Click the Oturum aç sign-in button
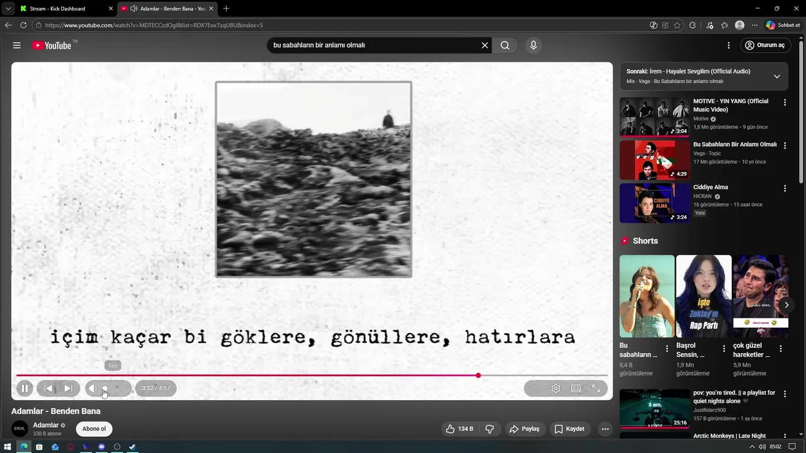 point(765,45)
